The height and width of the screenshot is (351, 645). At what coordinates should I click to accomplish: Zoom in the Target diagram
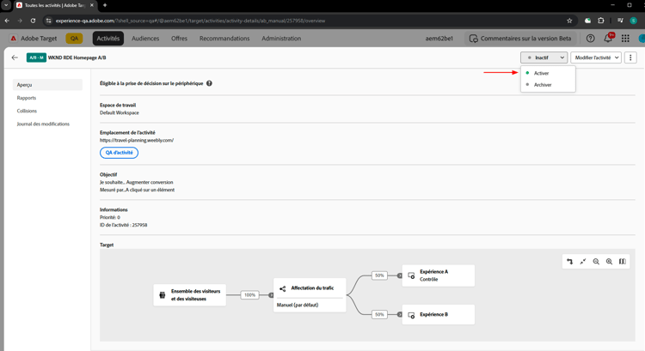(x=609, y=262)
